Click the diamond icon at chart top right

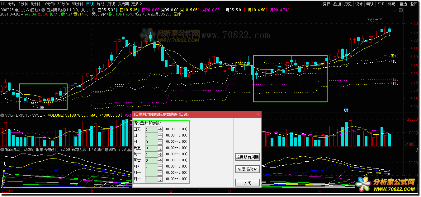395,10
